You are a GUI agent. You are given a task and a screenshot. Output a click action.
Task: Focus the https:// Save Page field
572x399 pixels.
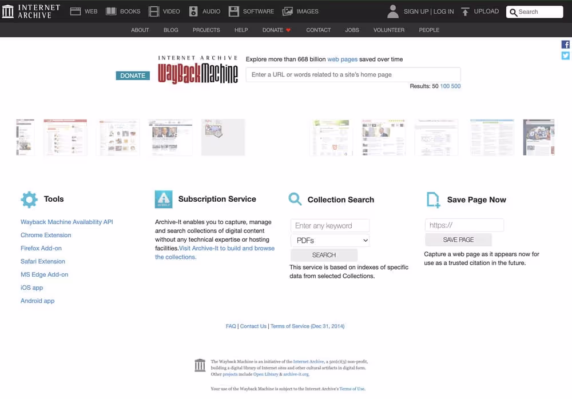pos(464,225)
